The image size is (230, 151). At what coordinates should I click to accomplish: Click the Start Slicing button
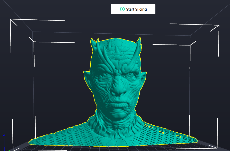[x=133, y=9]
